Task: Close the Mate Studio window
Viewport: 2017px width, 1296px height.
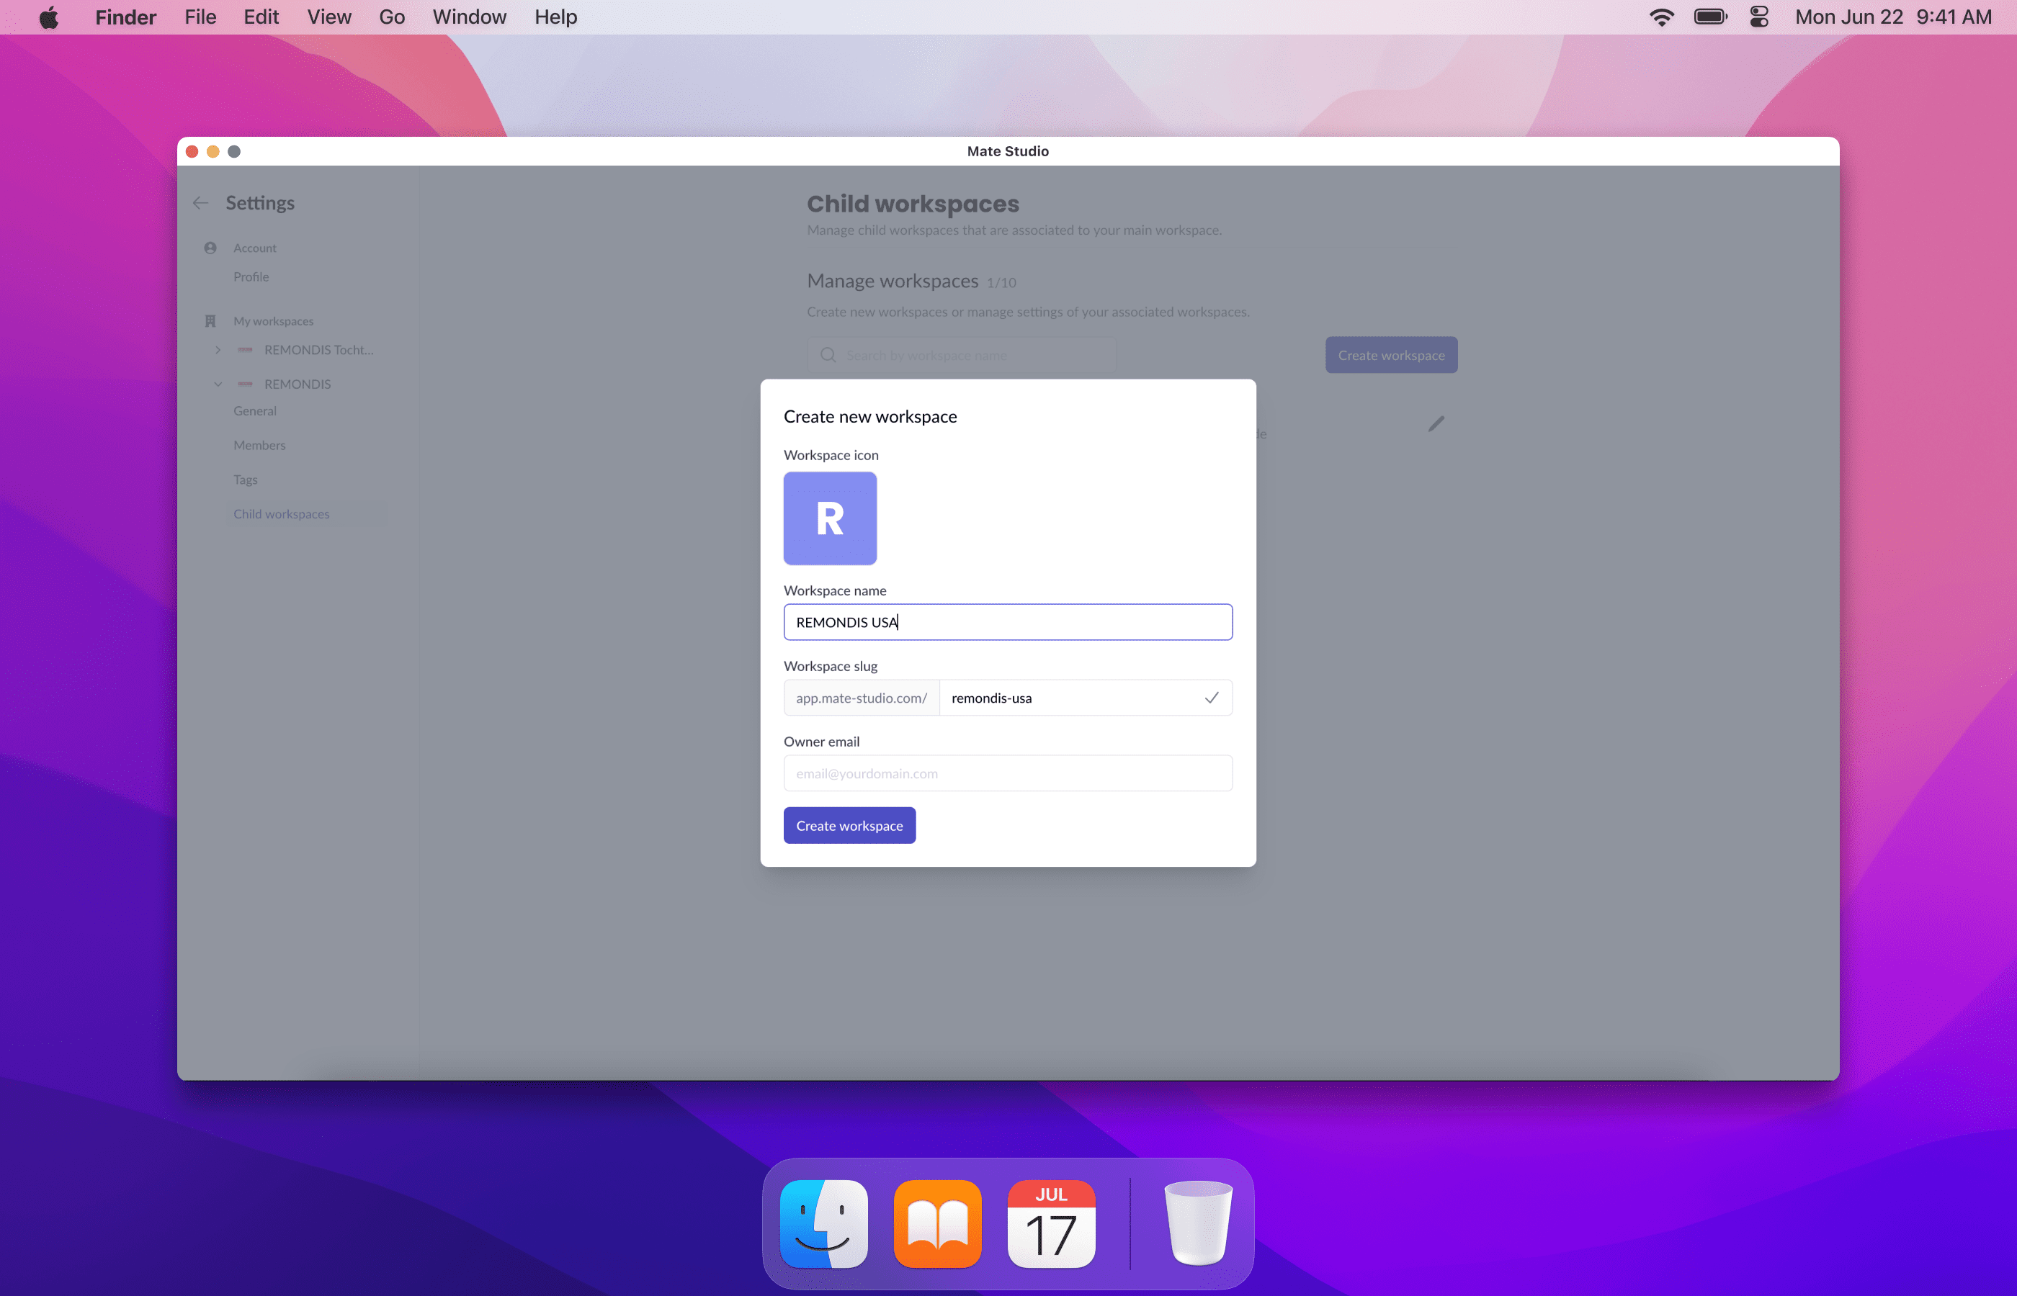Action: 192,151
